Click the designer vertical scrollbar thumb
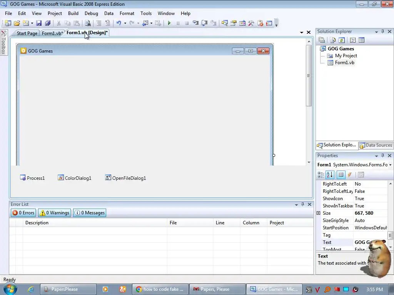The image size is (394, 295). coord(309,76)
